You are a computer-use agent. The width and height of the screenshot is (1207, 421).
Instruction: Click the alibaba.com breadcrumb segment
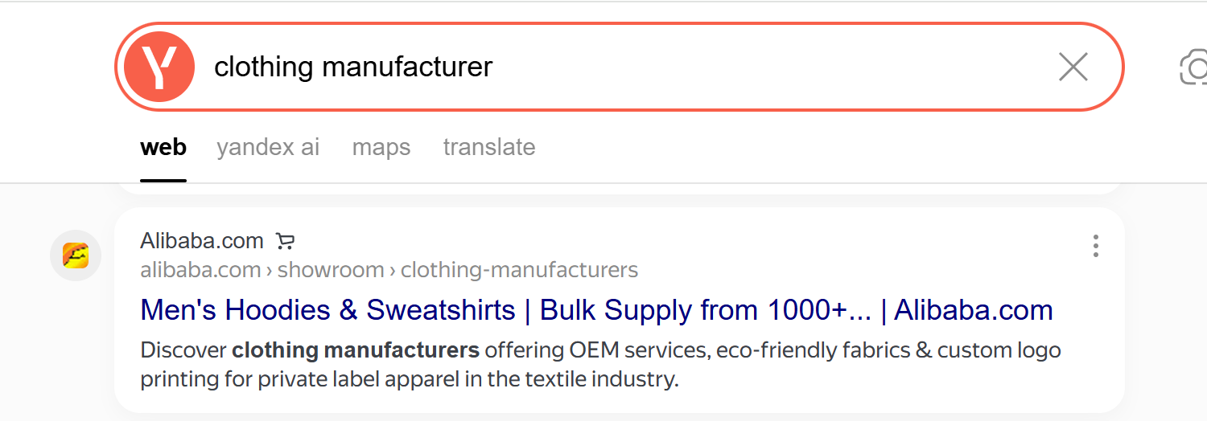point(200,270)
